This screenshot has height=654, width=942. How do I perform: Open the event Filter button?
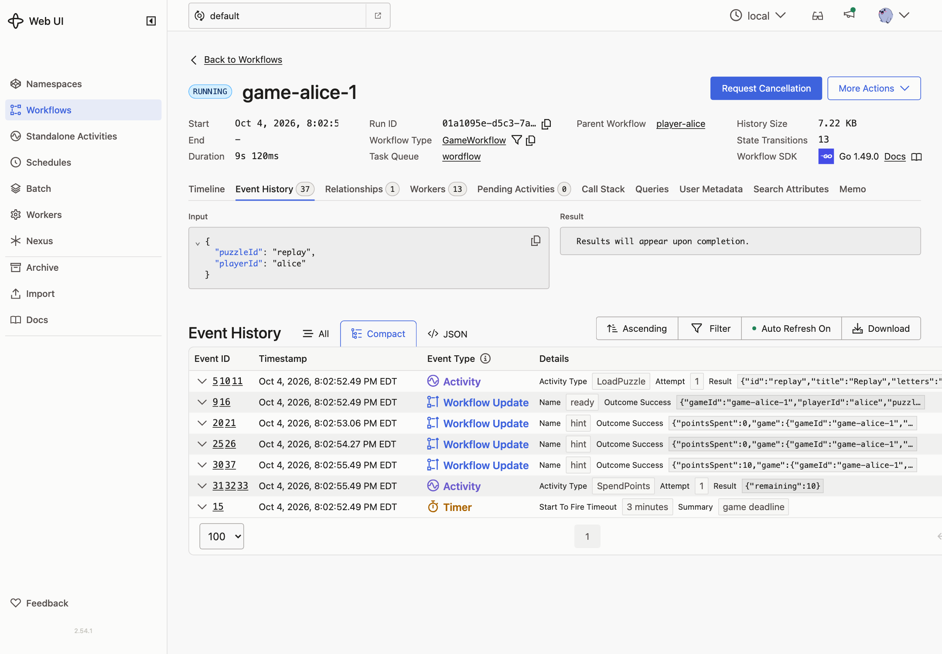711,328
